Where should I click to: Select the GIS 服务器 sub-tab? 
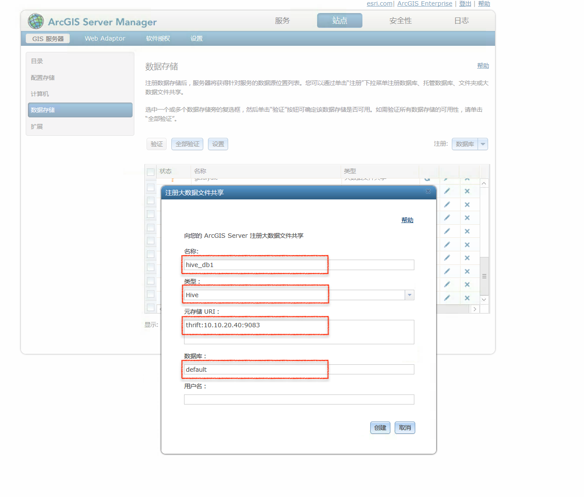(x=48, y=38)
